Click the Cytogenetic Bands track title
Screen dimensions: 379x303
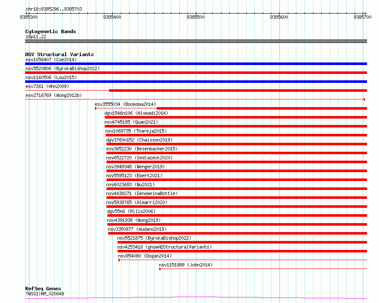pyautogui.click(x=51, y=31)
